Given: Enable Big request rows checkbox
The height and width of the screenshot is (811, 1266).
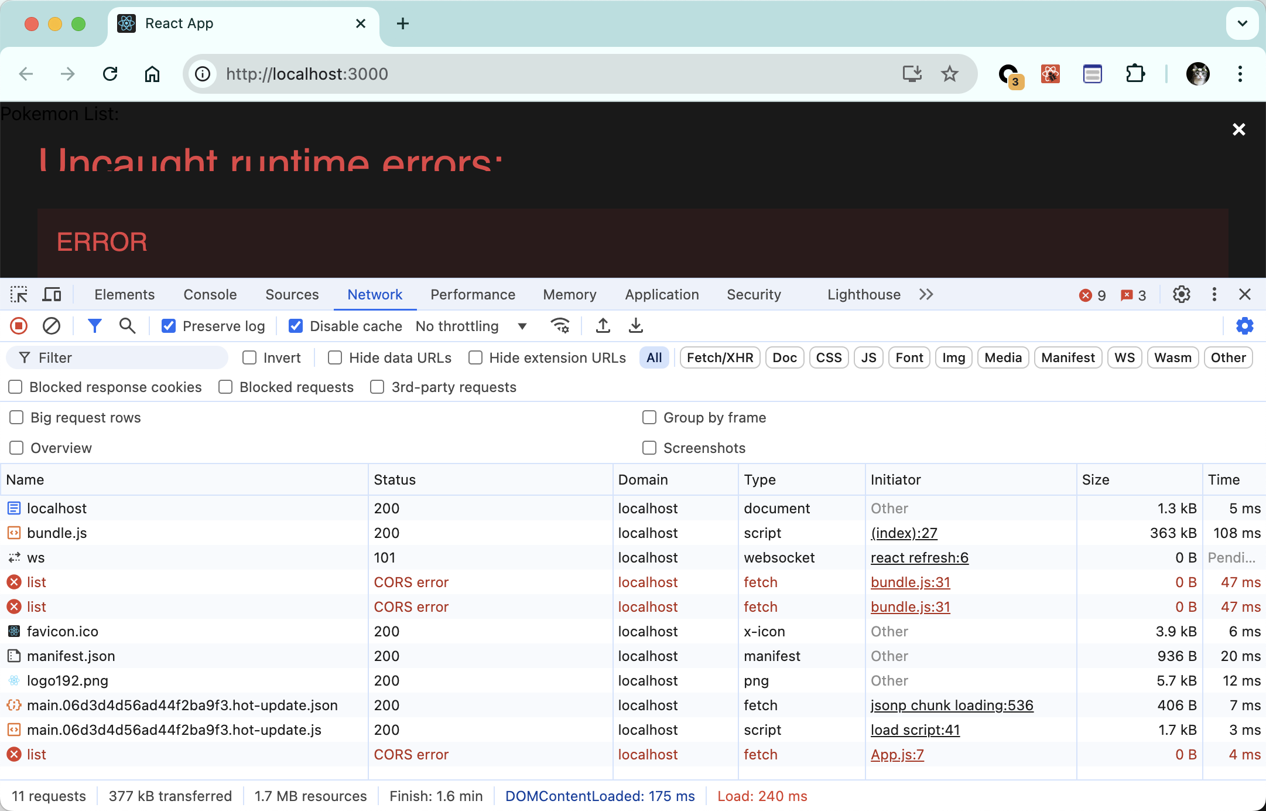Looking at the screenshot, I should pyautogui.click(x=16, y=417).
